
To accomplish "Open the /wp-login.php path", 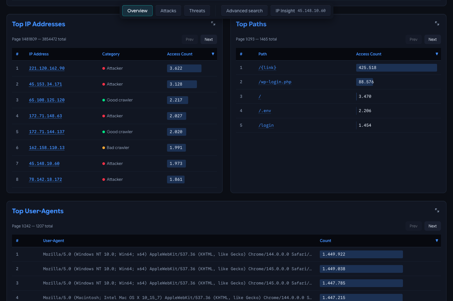I will (x=275, y=82).
